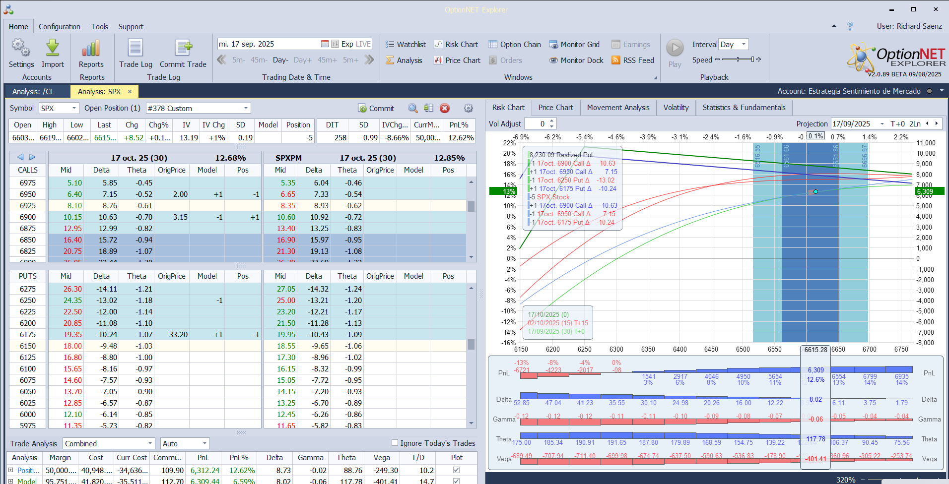949x484 pixels.
Task: Switch to the Statistics & Fundamentals tab
Action: click(744, 108)
